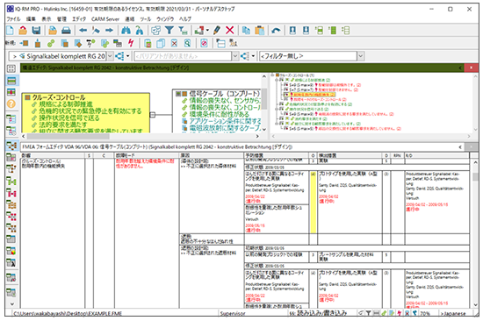Image resolution: width=483 pixels, height=321 pixels.
Task: Click the binoculars search icon
Action: tap(126, 30)
